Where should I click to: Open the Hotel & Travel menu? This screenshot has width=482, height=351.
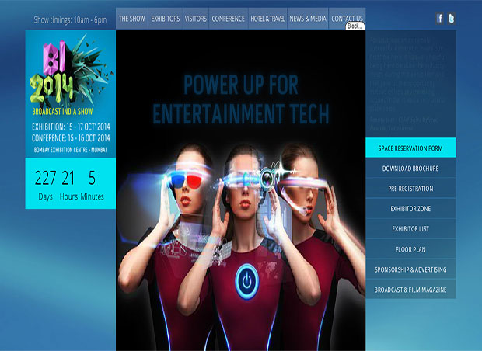click(x=267, y=19)
